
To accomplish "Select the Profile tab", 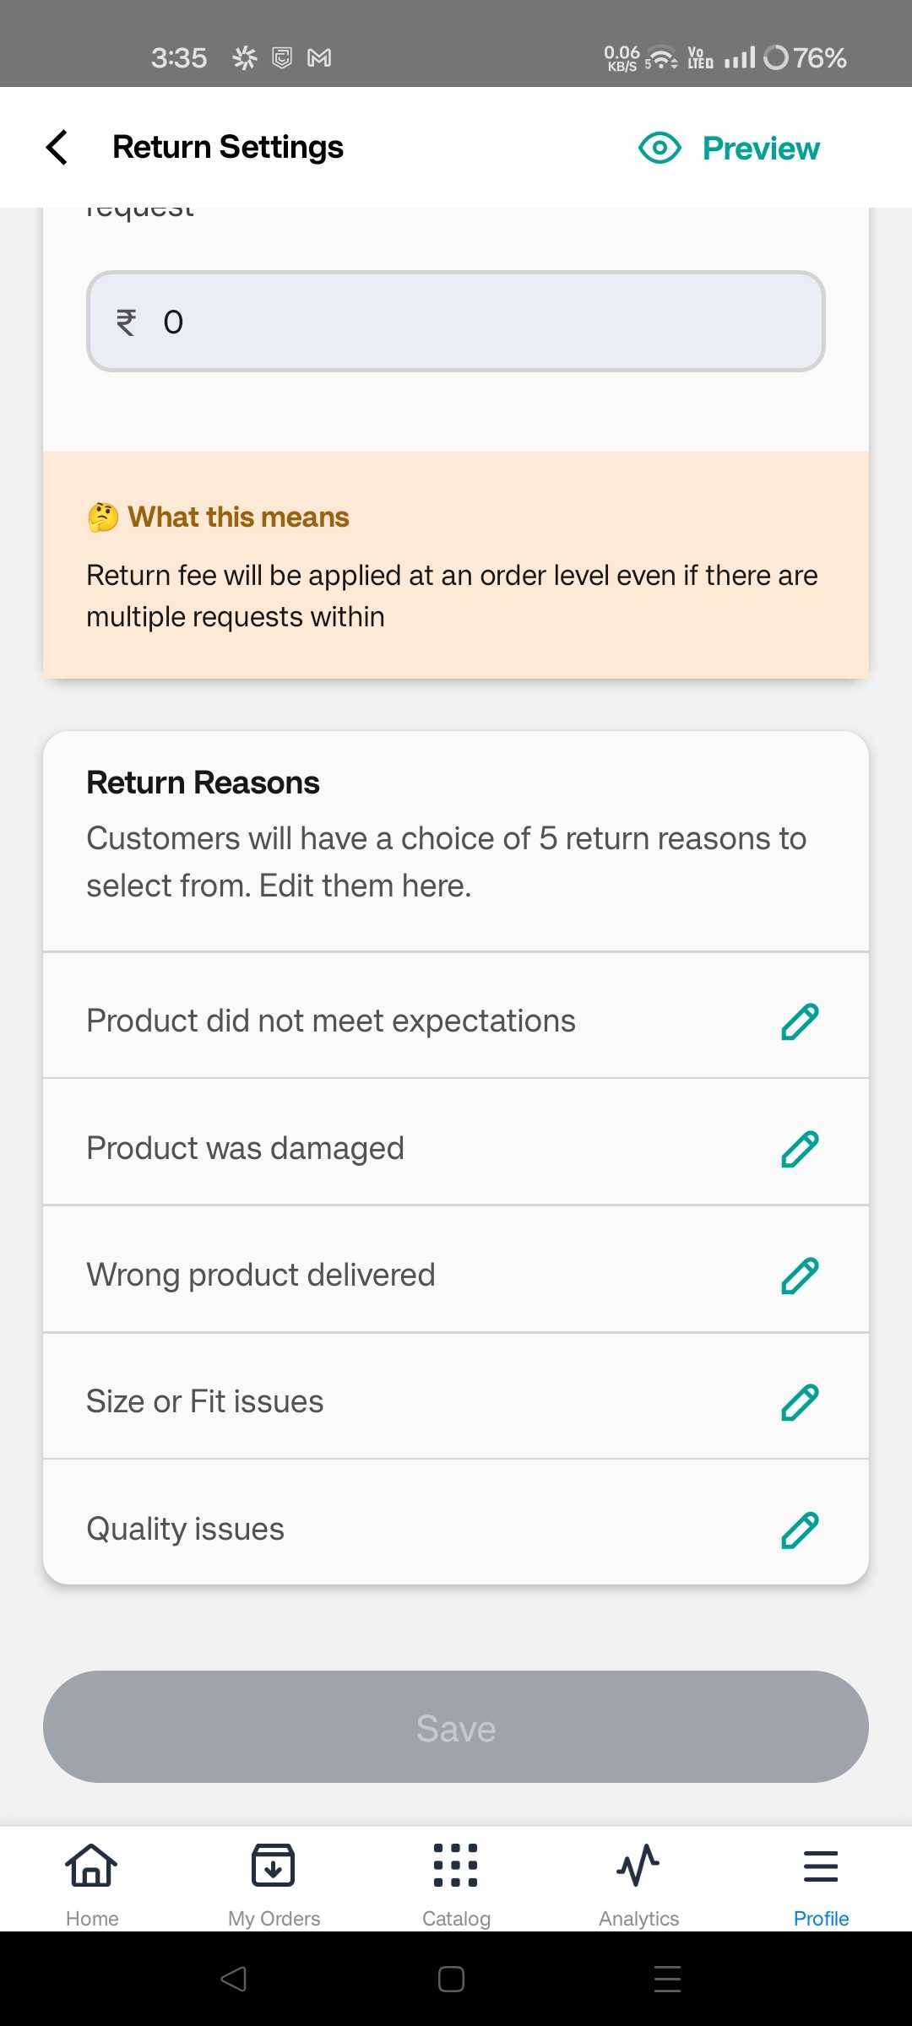I will pos(821,1881).
